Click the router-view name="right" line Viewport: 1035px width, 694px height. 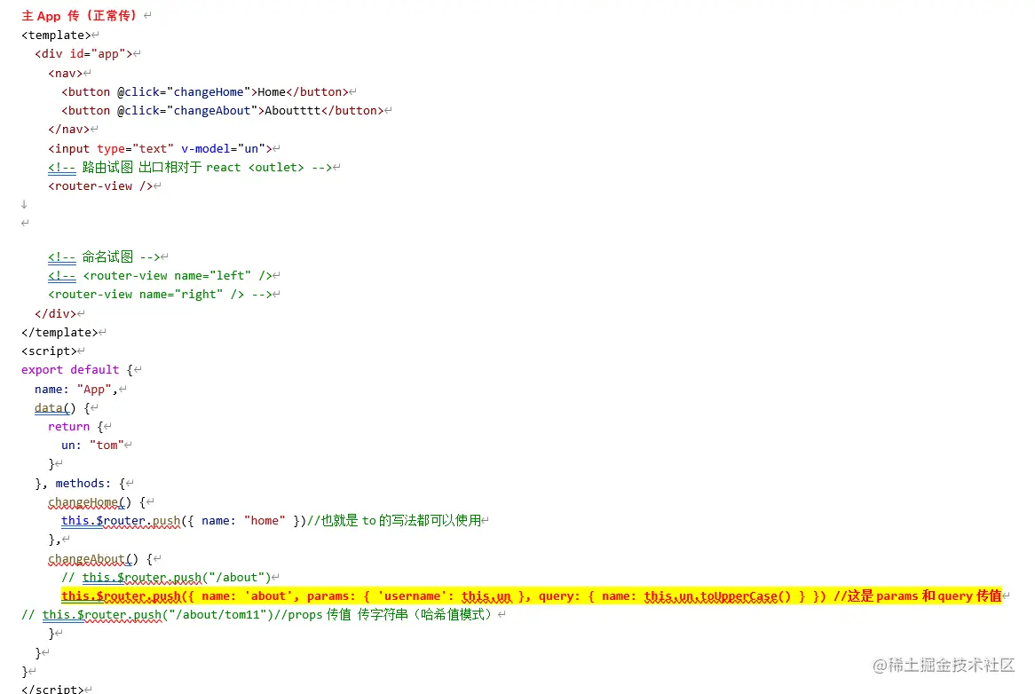[160, 295]
